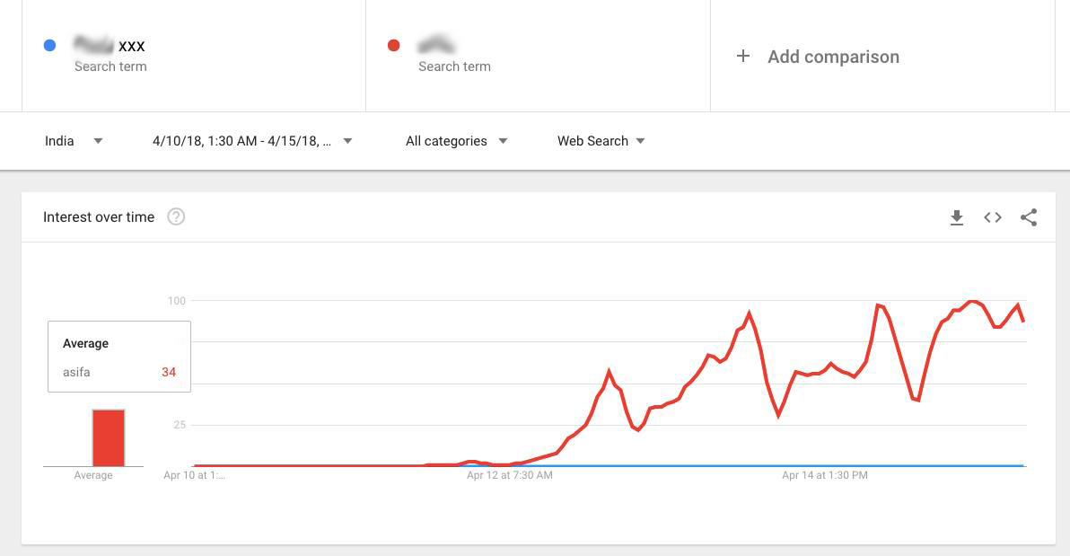Click the Interest over time heading

pos(99,217)
